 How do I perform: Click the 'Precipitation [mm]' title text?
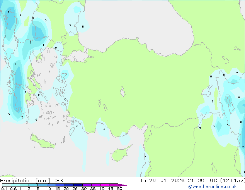[25, 181]
